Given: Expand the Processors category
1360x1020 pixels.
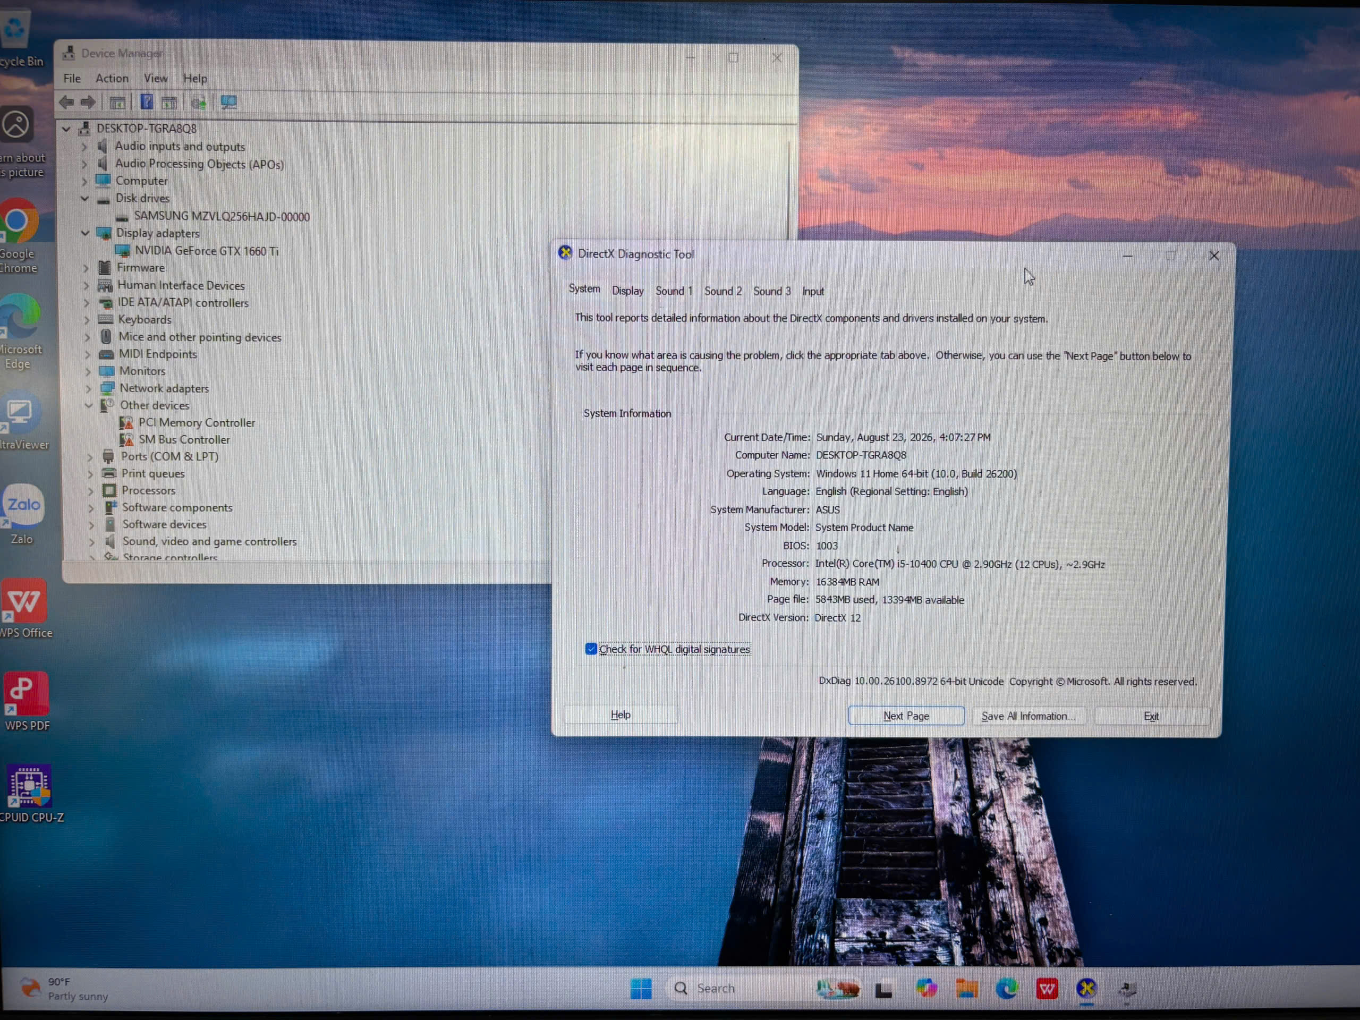Looking at the screenshot, I should (90, 491).
